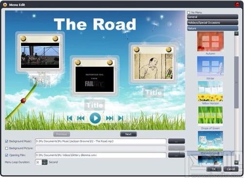This screenshot has height=178, width=245.
Task: Click the 'Drops of Green' template caption
Action: pos(210,128)
